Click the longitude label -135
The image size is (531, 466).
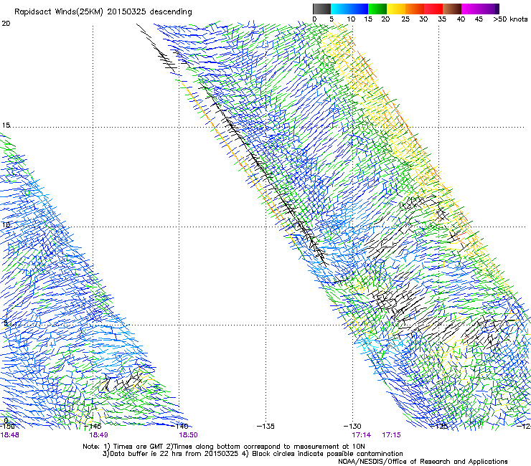265,426
